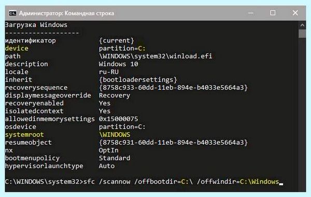Click the vertical scrollbar track below thumb
311x197 pixels.
pos(302,114)
